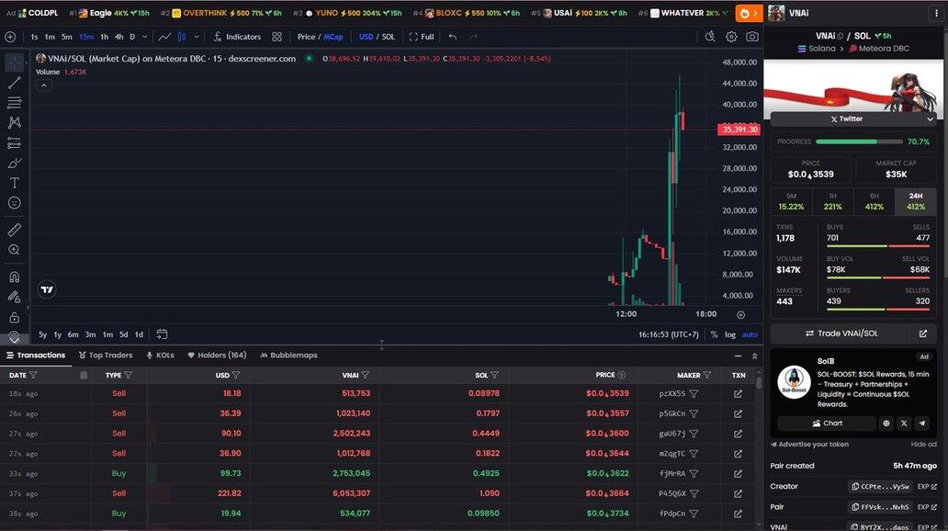Expand the Twitter links dropdown

[x=930, y=119]
